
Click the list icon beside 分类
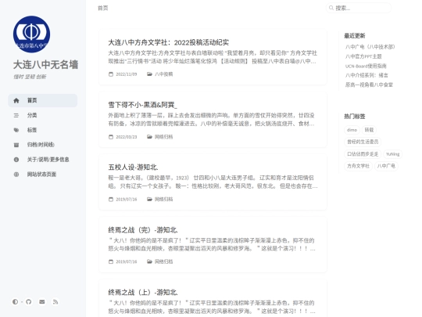16,115
